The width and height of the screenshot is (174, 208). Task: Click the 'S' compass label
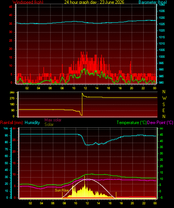pyautogui.click(x=164, y=105)
